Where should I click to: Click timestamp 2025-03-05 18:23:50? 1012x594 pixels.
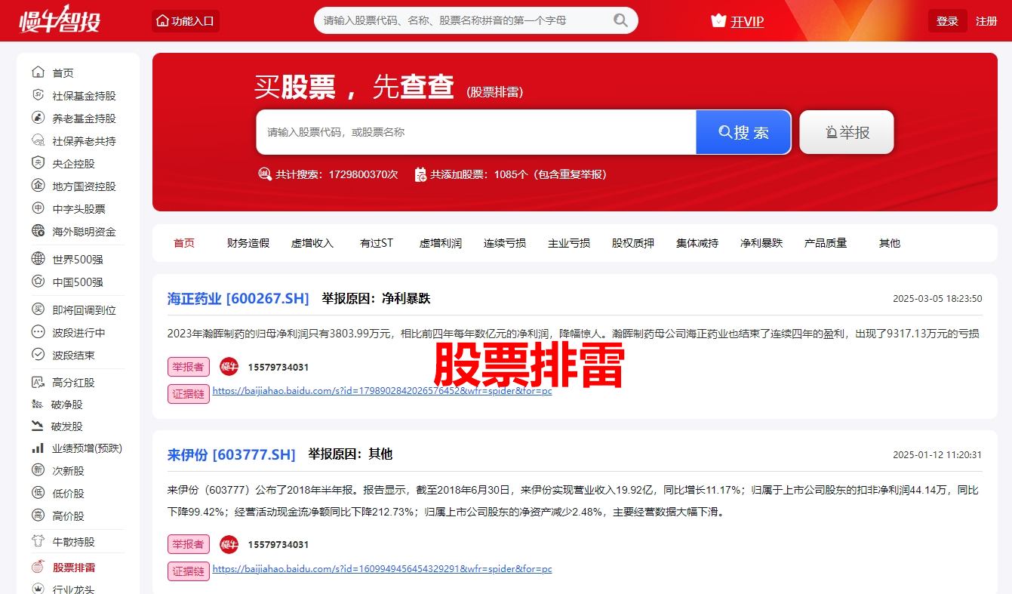point(937,299)
